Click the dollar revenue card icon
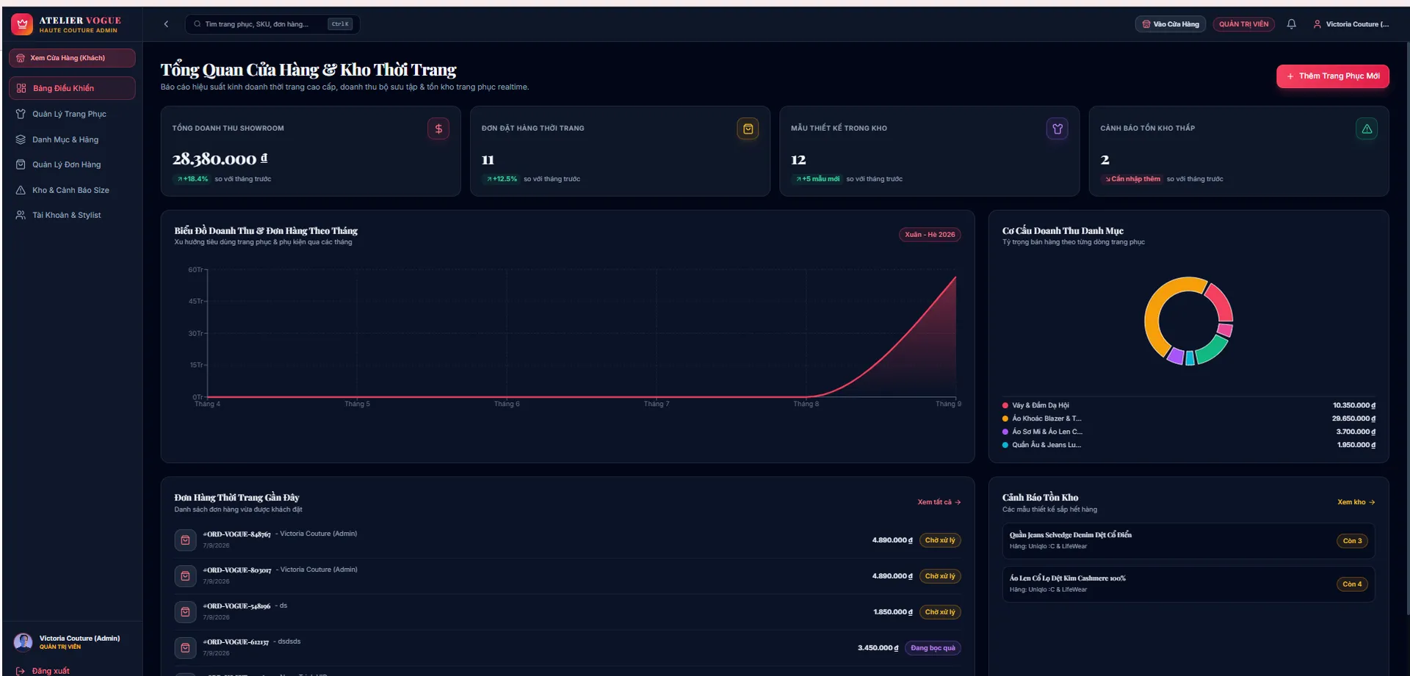Image resolution: width=1410 pixels, height=676 pixels. click(438, 128)
